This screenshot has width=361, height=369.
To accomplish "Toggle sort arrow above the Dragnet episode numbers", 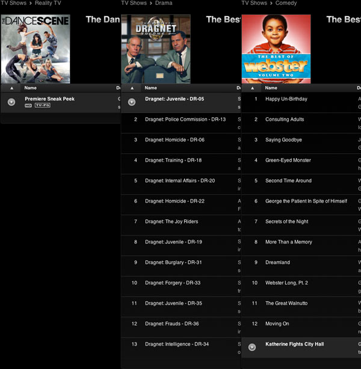I will coord(132,88).
